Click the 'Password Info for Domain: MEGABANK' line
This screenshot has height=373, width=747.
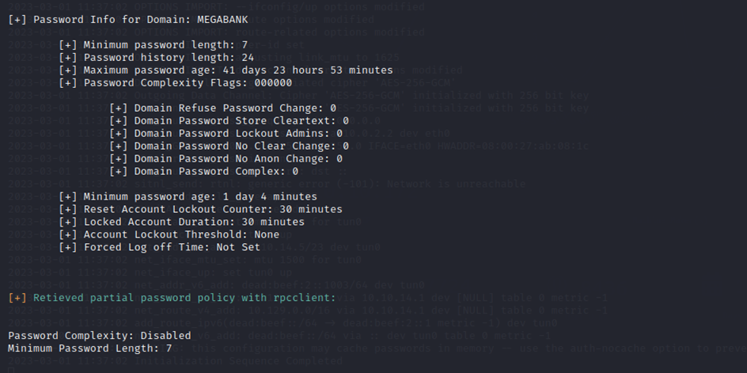tap(127, 20)
